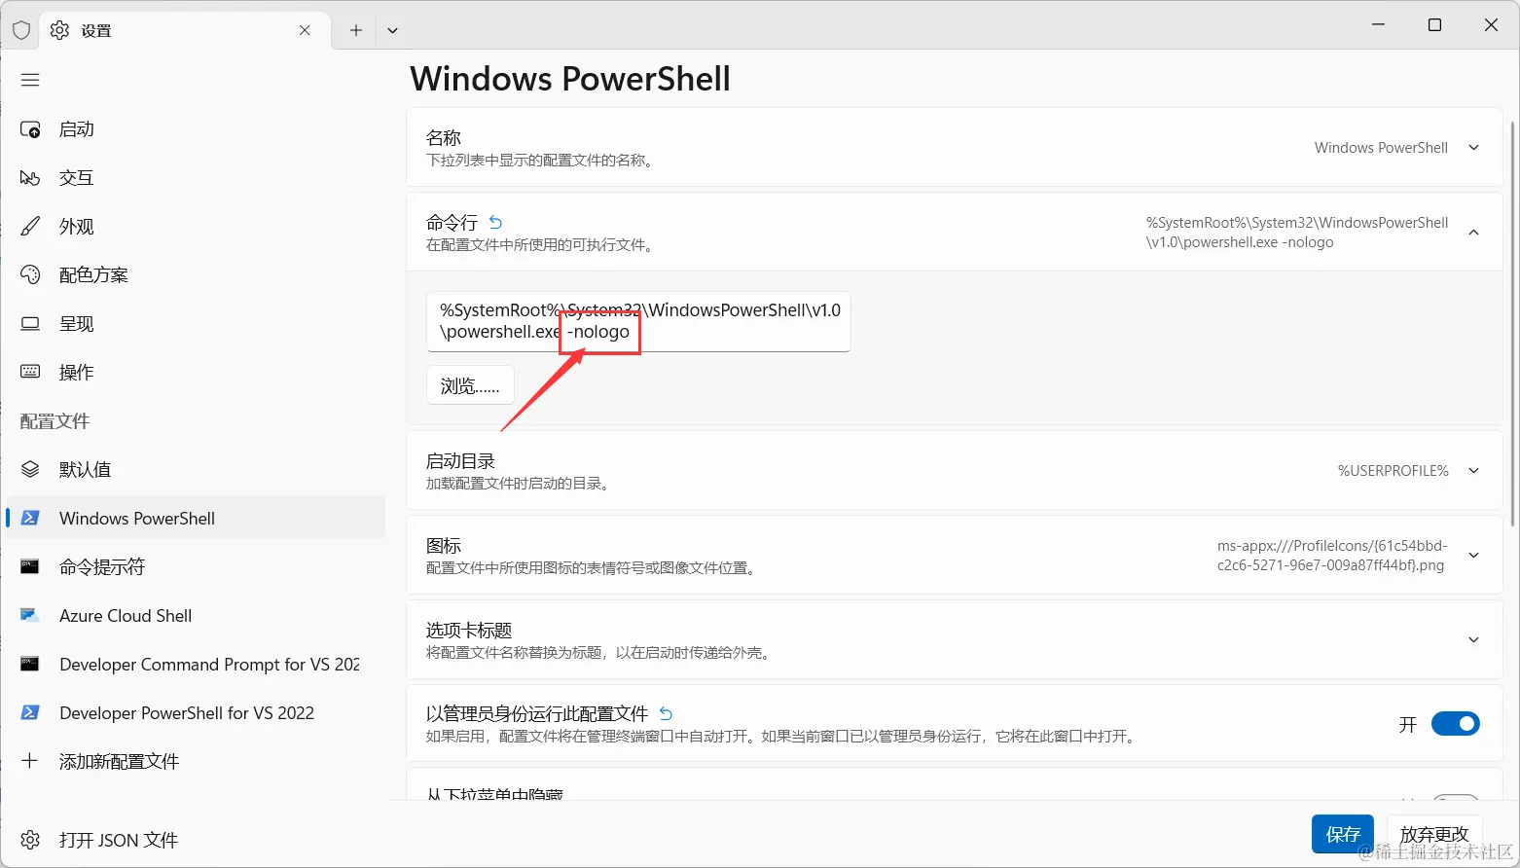Click the 默认值 layers icon

click(30, 470)
